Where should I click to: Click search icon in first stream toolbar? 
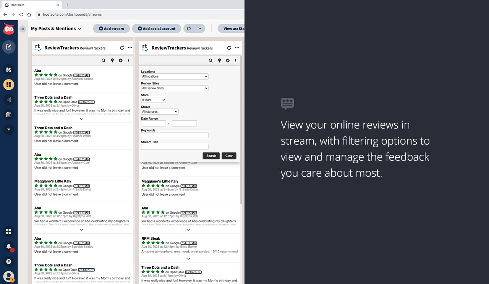[x=104, y=60]
